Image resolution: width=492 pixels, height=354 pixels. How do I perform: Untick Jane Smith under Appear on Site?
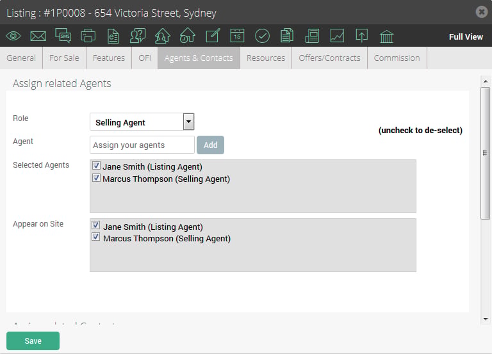point(95,225)
